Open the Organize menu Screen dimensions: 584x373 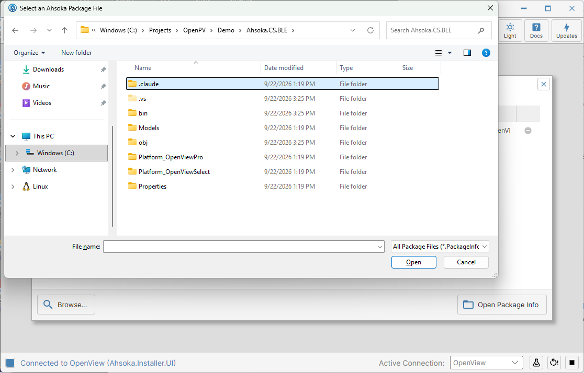click(29, 53)
